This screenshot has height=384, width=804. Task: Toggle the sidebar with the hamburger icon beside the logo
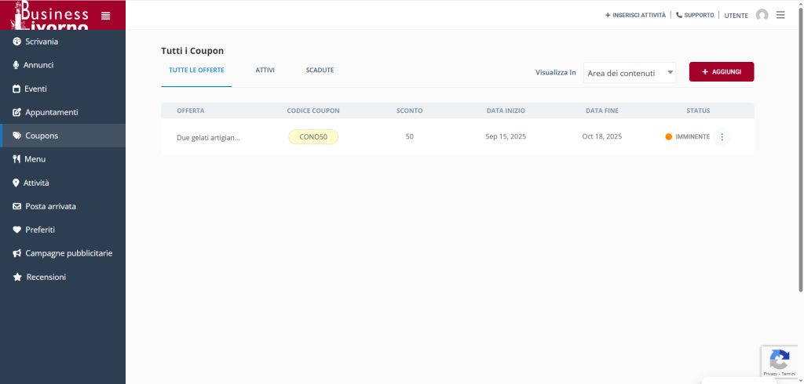[x=106, y=16]
